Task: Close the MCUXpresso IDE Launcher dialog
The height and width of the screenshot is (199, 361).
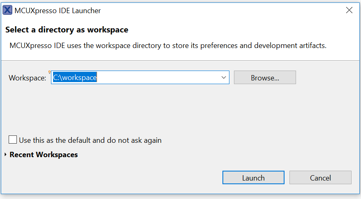Action: [x=349, y=10]
